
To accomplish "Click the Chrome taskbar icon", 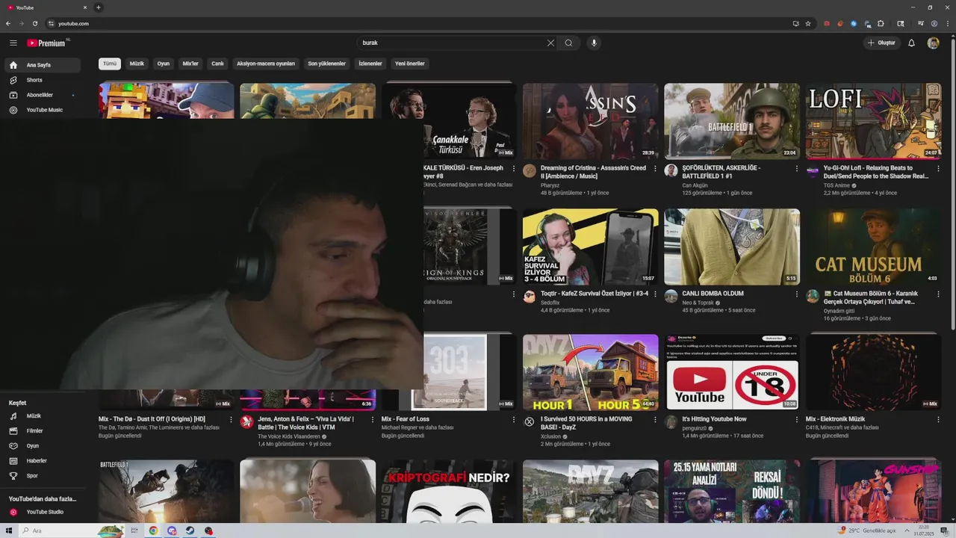I will [x=153, y=531].
